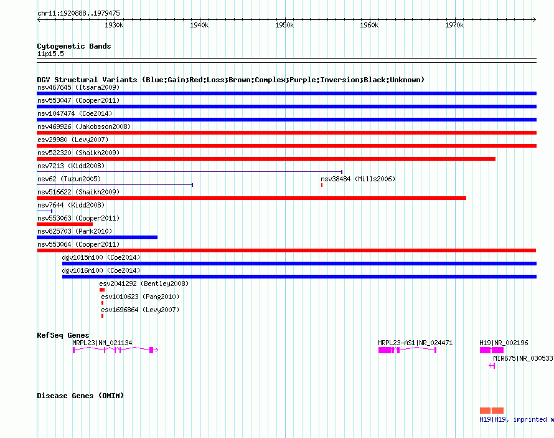Open the H19|H19, imprinted OMIM link
This screenshot has width=554, height=438.
pyautogui.click(x=516, y=419)
